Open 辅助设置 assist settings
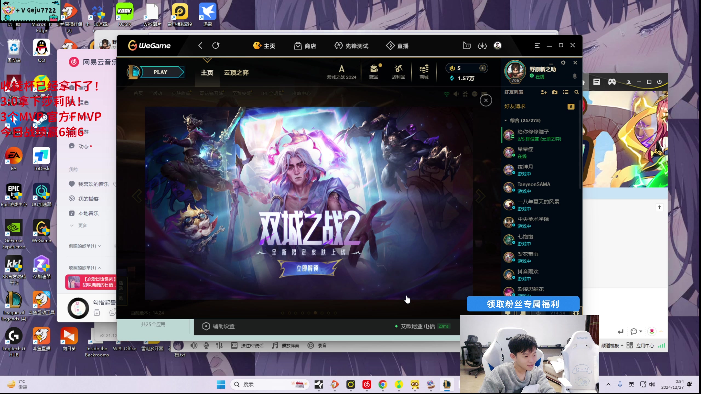The image size is (701, 394). coord(218,326)
